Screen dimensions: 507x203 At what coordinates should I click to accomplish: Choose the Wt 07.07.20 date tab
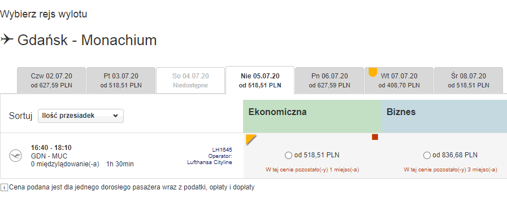click(399, 81)
